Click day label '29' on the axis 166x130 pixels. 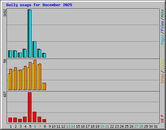click(x=146, y=126)
